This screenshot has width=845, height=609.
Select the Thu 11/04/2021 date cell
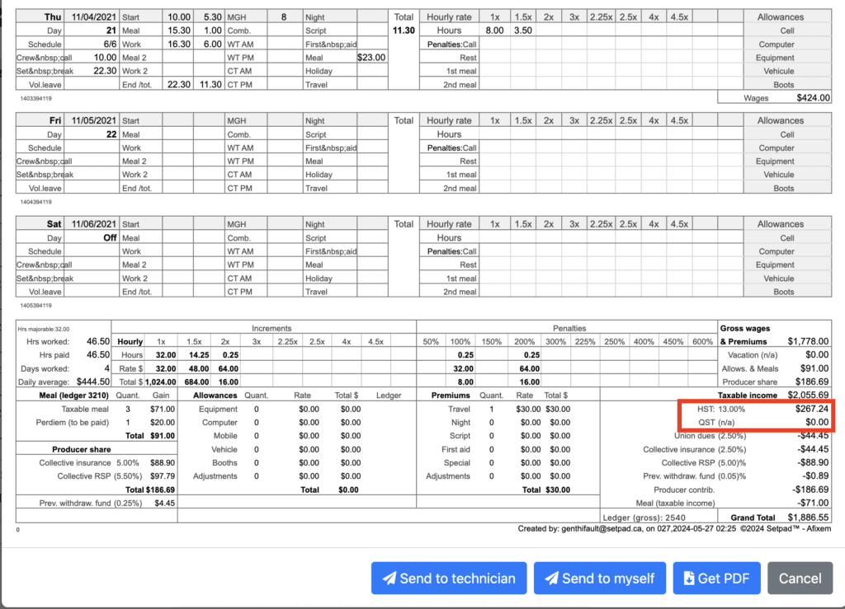[93, 17]
